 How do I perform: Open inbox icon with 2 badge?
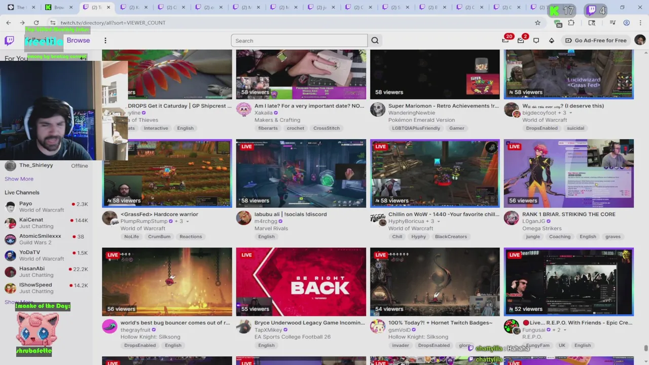pos(521,41)
